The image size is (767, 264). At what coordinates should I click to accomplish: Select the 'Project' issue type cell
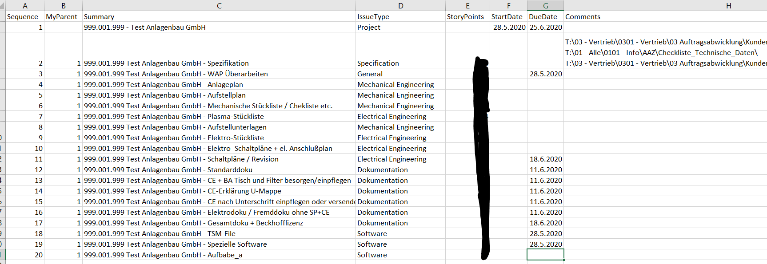click(400, 27)
